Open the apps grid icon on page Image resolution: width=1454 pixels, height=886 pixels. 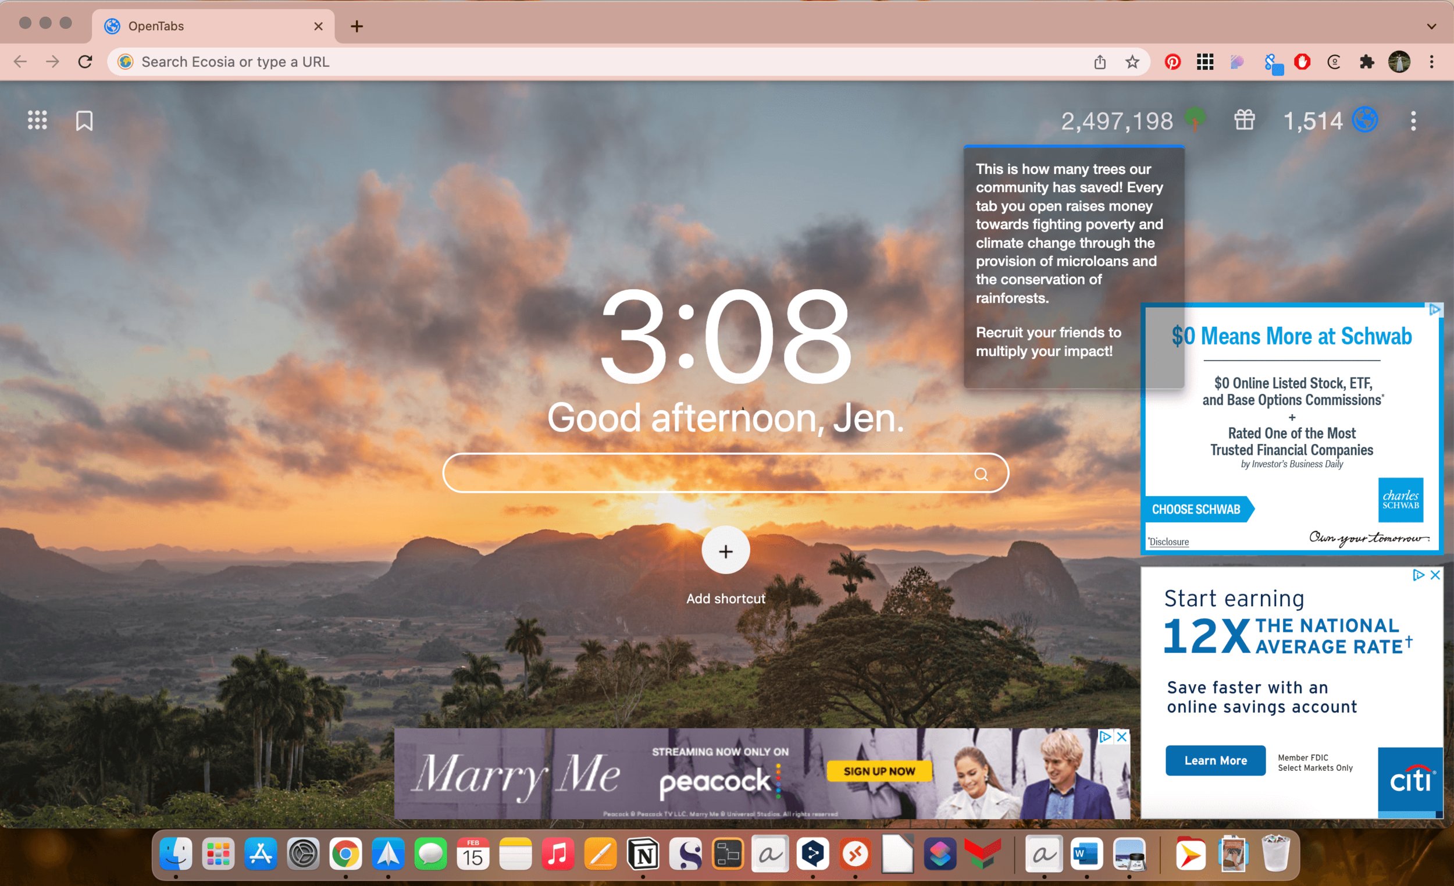point(37,120)
